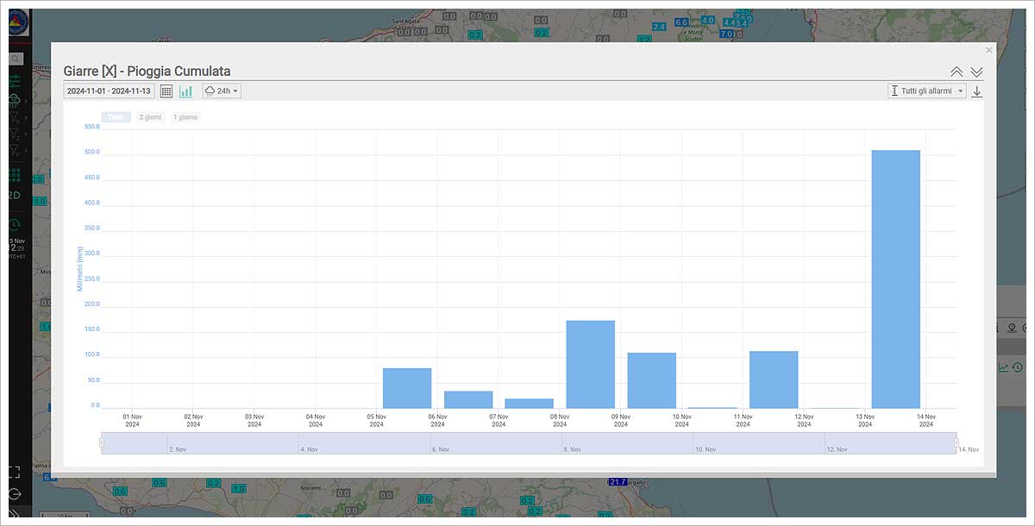1035x526 pixels.
Task: Open the sliders settings icon in the sidebar
Action: (16, 80)
